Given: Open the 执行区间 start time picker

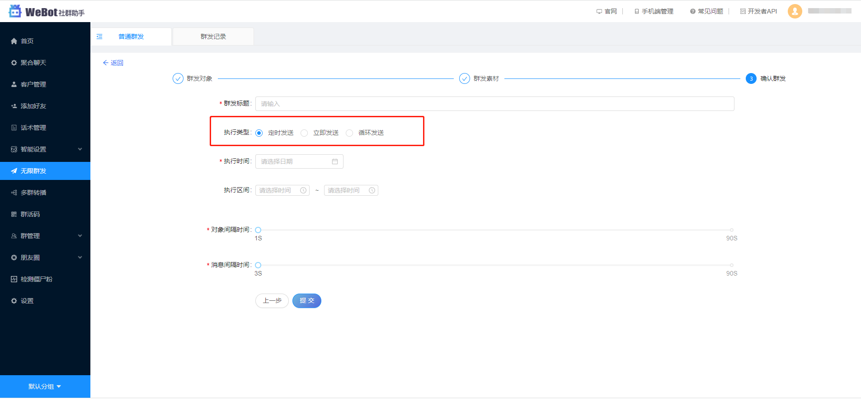Looking at the screenshot, I should [x=282, y=190].
